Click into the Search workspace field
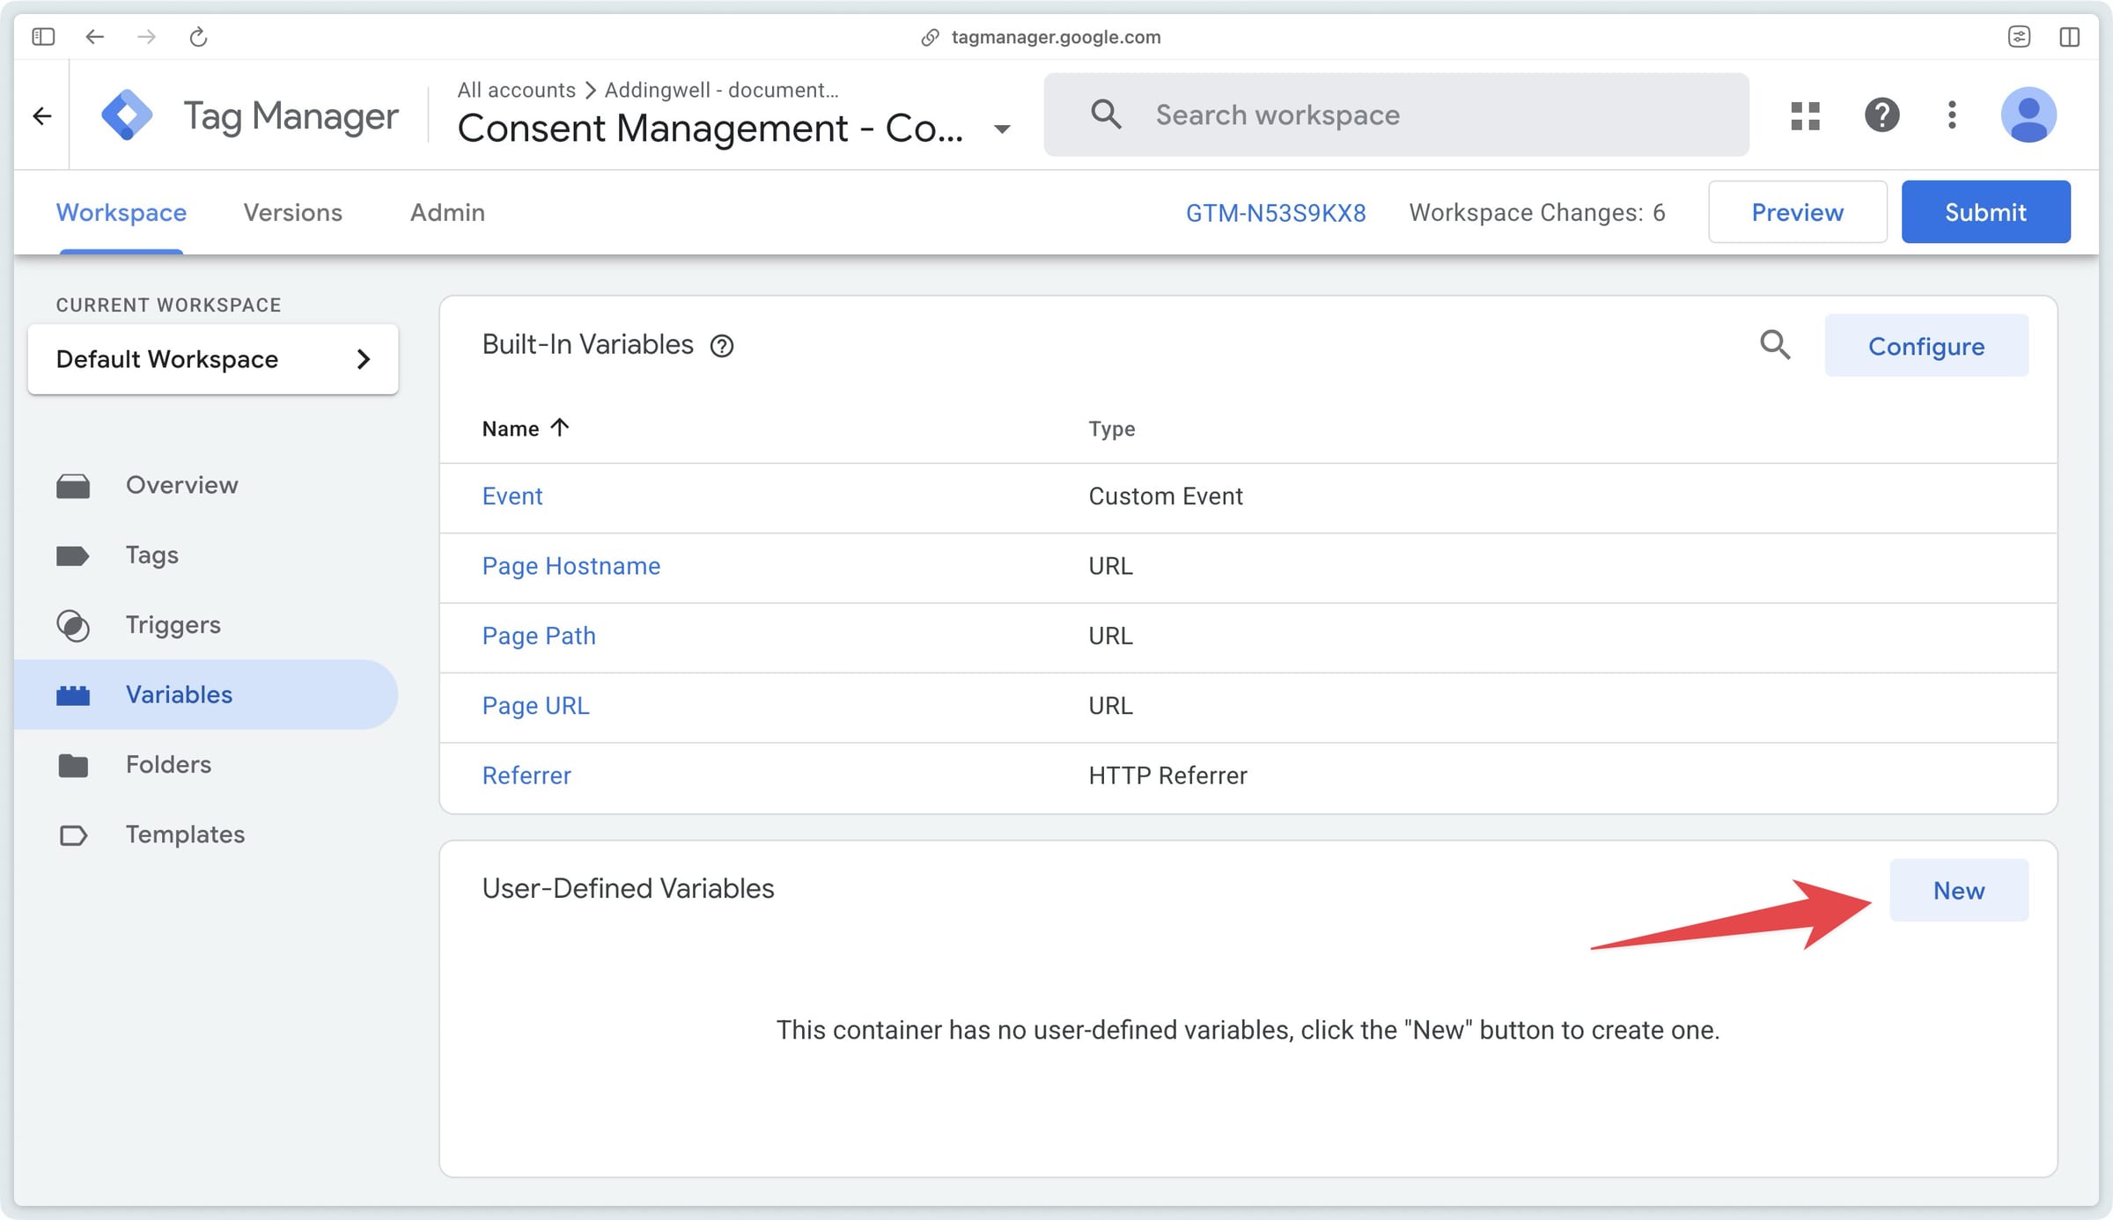 point(1396,114)
